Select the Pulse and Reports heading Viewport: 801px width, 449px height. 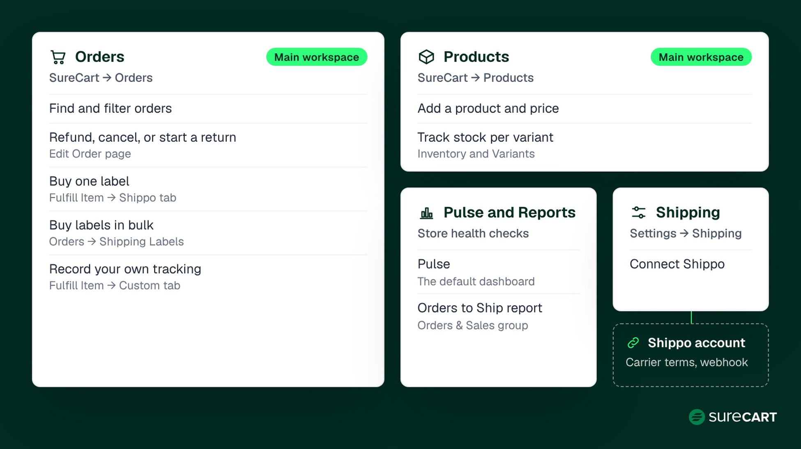coord(509,212)
